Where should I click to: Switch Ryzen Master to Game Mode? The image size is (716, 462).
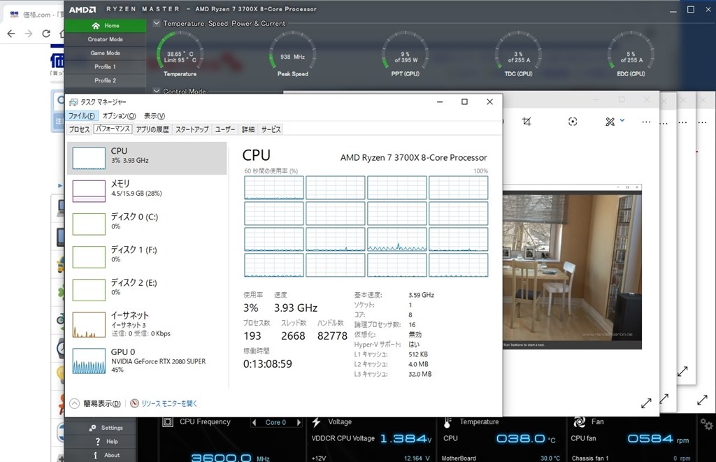(105, 53)
